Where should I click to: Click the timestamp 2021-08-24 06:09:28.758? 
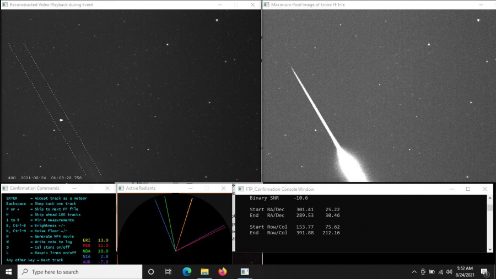(51, 178)
